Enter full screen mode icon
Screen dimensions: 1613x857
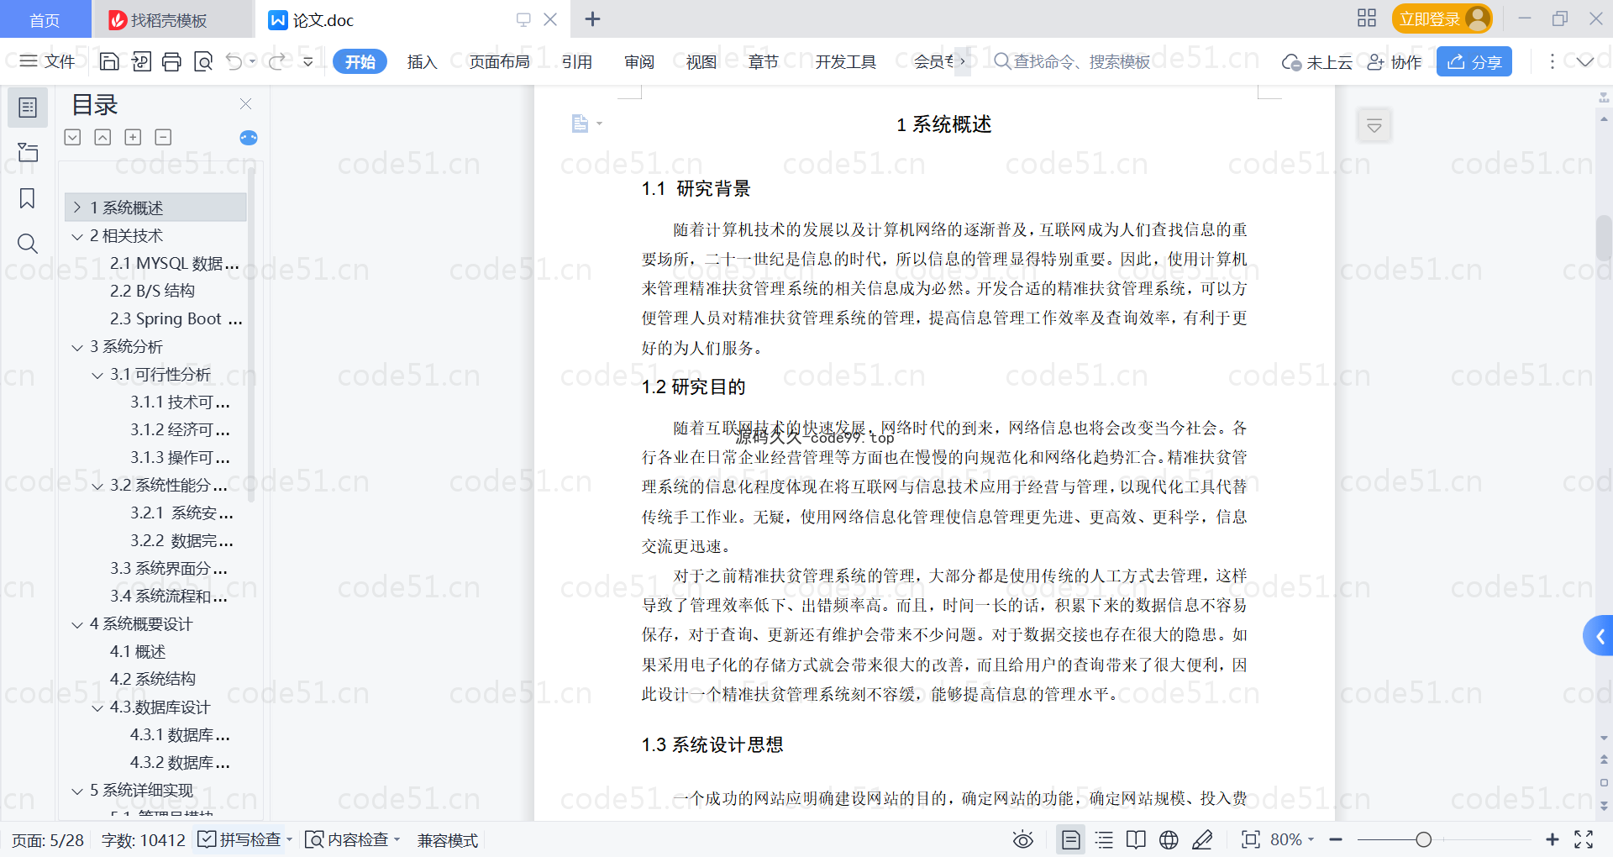[x=1584, y=839]
